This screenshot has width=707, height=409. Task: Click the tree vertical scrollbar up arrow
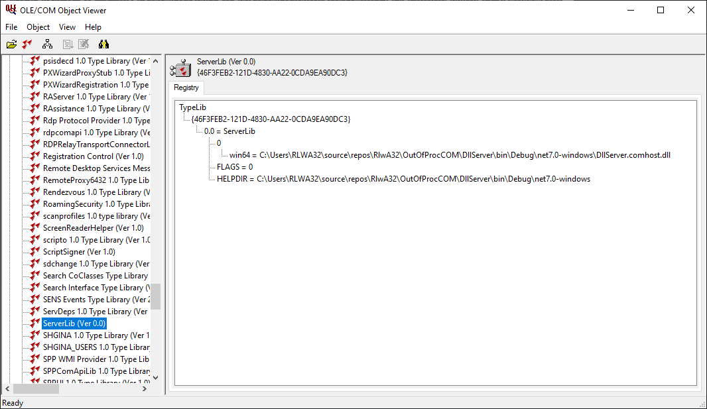tap(156, 61)
